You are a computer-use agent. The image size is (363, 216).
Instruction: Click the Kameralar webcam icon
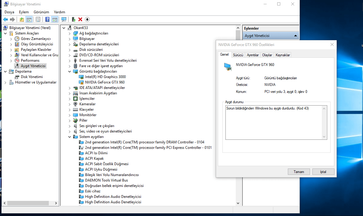[x=75, y=104]
